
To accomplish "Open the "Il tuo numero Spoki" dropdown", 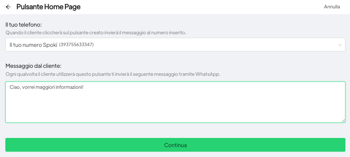I will 175,45.
